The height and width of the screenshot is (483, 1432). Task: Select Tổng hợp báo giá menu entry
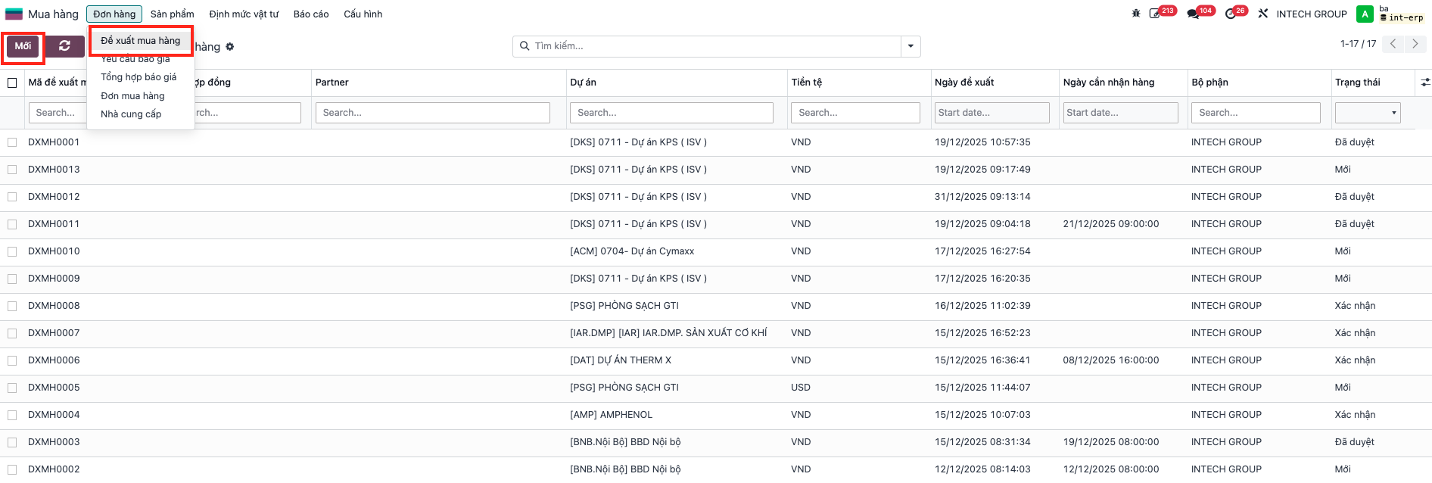(x=139, y=77)
